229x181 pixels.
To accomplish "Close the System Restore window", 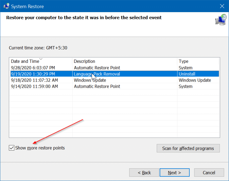I will pos(222,6).
